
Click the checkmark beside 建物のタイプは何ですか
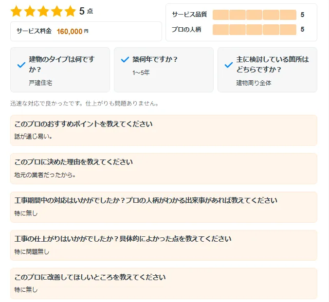(21, 65)
